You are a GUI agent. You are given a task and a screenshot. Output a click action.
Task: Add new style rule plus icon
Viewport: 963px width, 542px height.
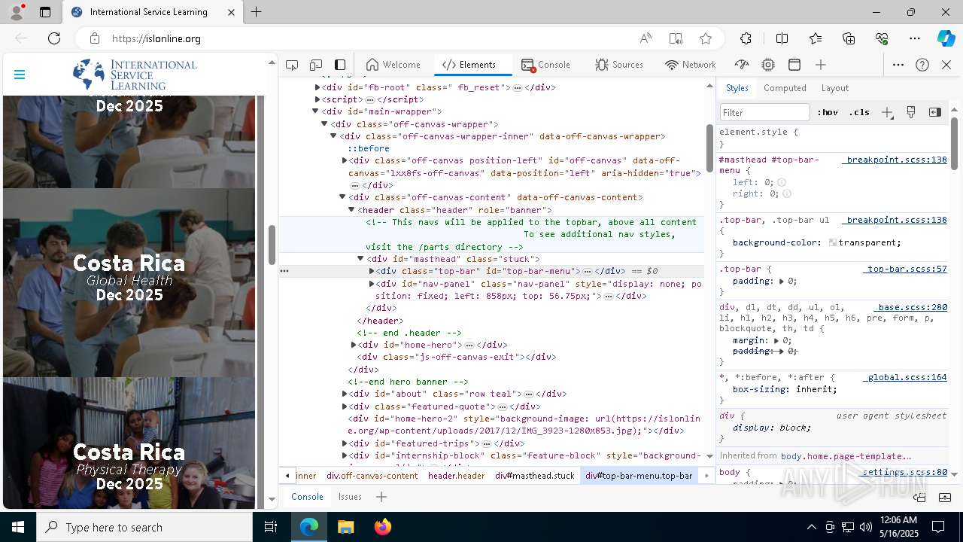pyautogui.click(x=888, y=112)
